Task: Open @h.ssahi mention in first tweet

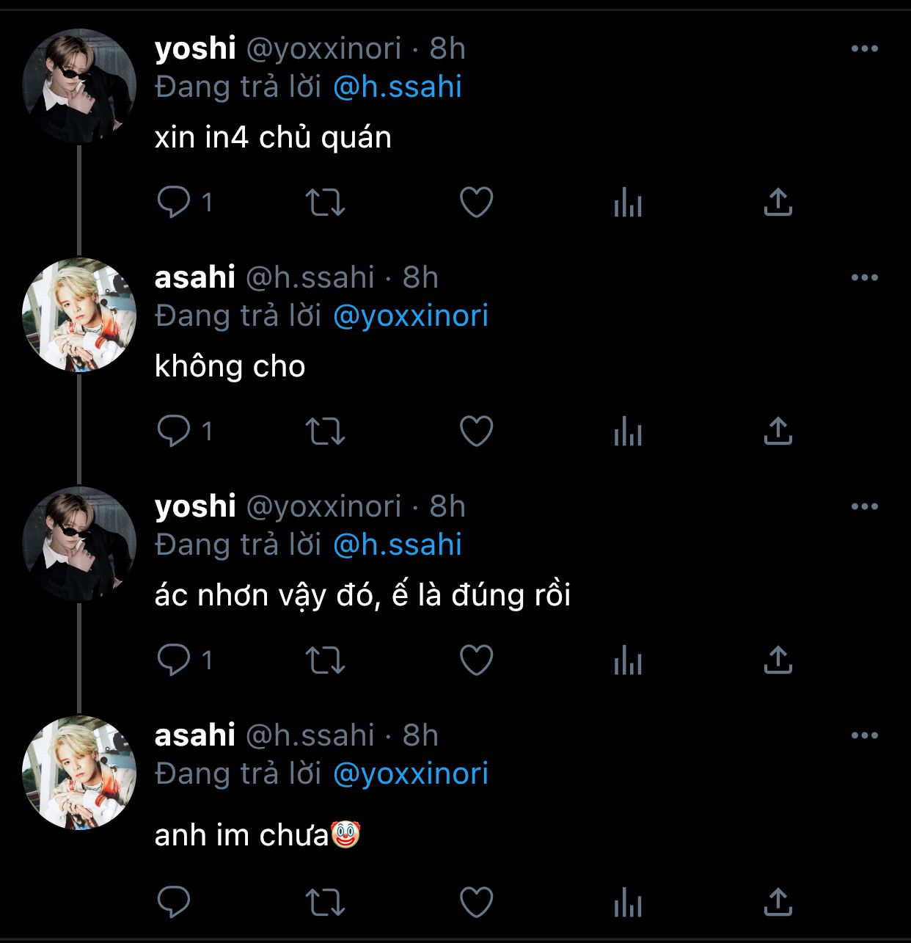Action: (398, 87)
